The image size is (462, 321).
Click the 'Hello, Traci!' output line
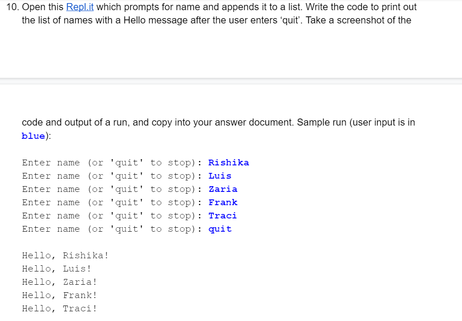[60, 309]
